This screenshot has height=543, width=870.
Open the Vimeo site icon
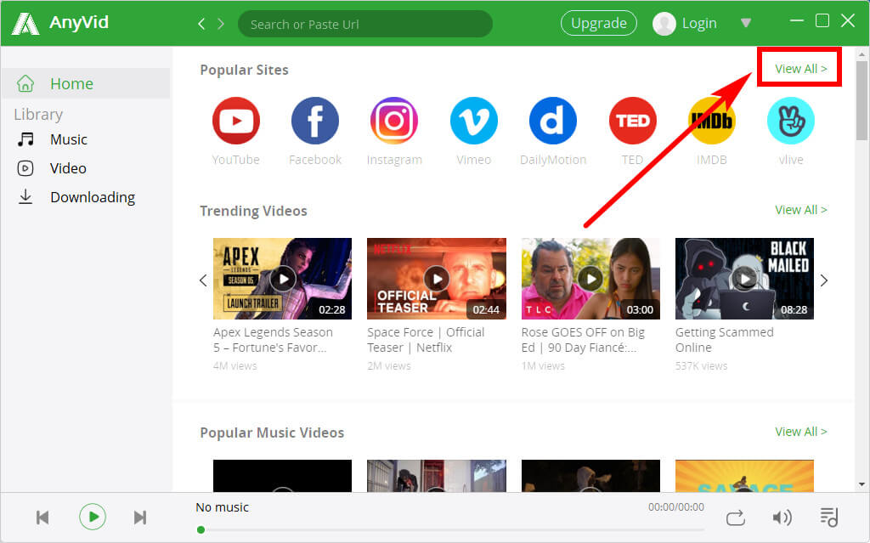(474, 121)
